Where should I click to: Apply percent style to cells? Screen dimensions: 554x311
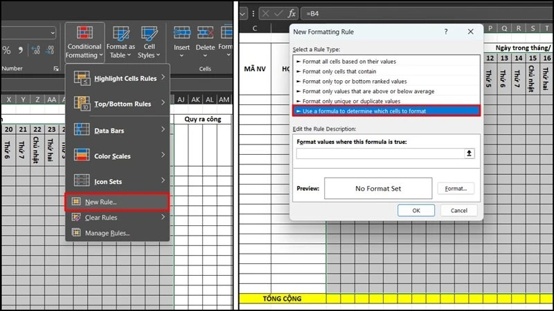(7, 50)
